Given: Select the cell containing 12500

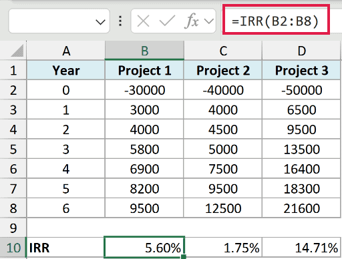Looking at the screenshot, I should point(223,208).
